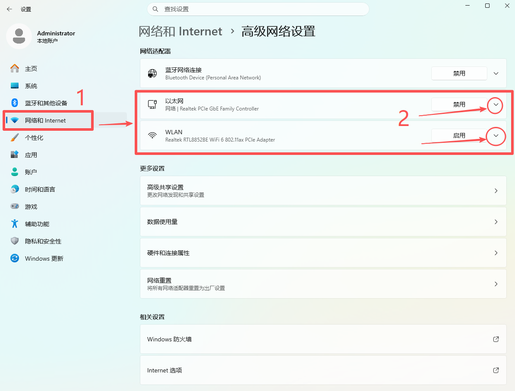Screen dimensions: 515x391
Task: Click the Gaming (游戏) controller icon
Action: (x=14, y=206)
